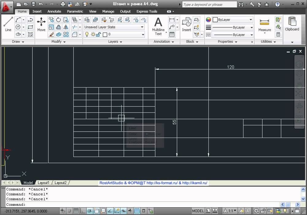307x215 pixels.
Task: Select the Measure utility tool
Action: [264, 25]
